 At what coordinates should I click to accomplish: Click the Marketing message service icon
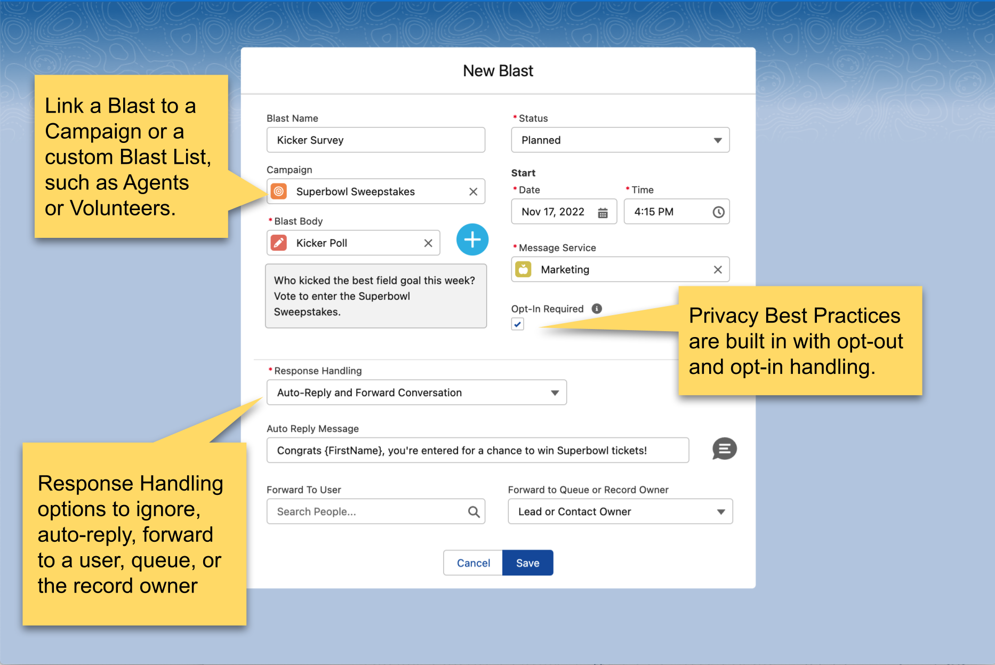(x=524, y=269)
